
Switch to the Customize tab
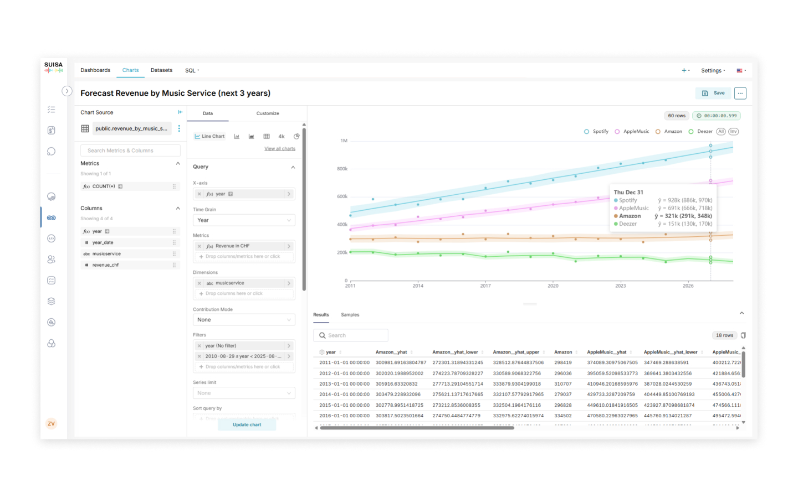tap(268, 113)
